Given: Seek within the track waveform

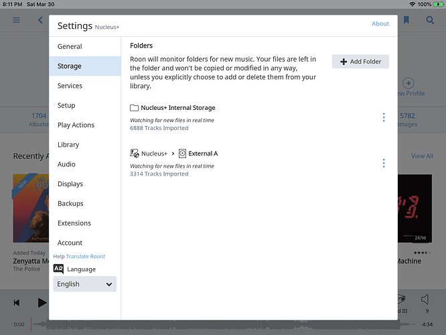Looking at the screenshot, I should pos(223,324).
